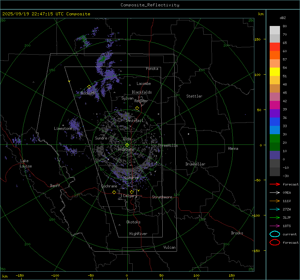
Task: Click the green 31JP arrow icon
Action: click(x=274, y=217)
